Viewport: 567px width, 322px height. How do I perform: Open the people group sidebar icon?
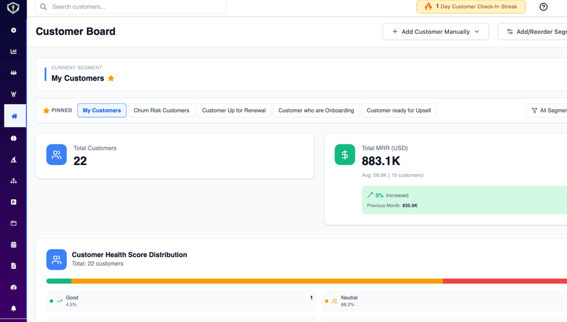[13, 72]
